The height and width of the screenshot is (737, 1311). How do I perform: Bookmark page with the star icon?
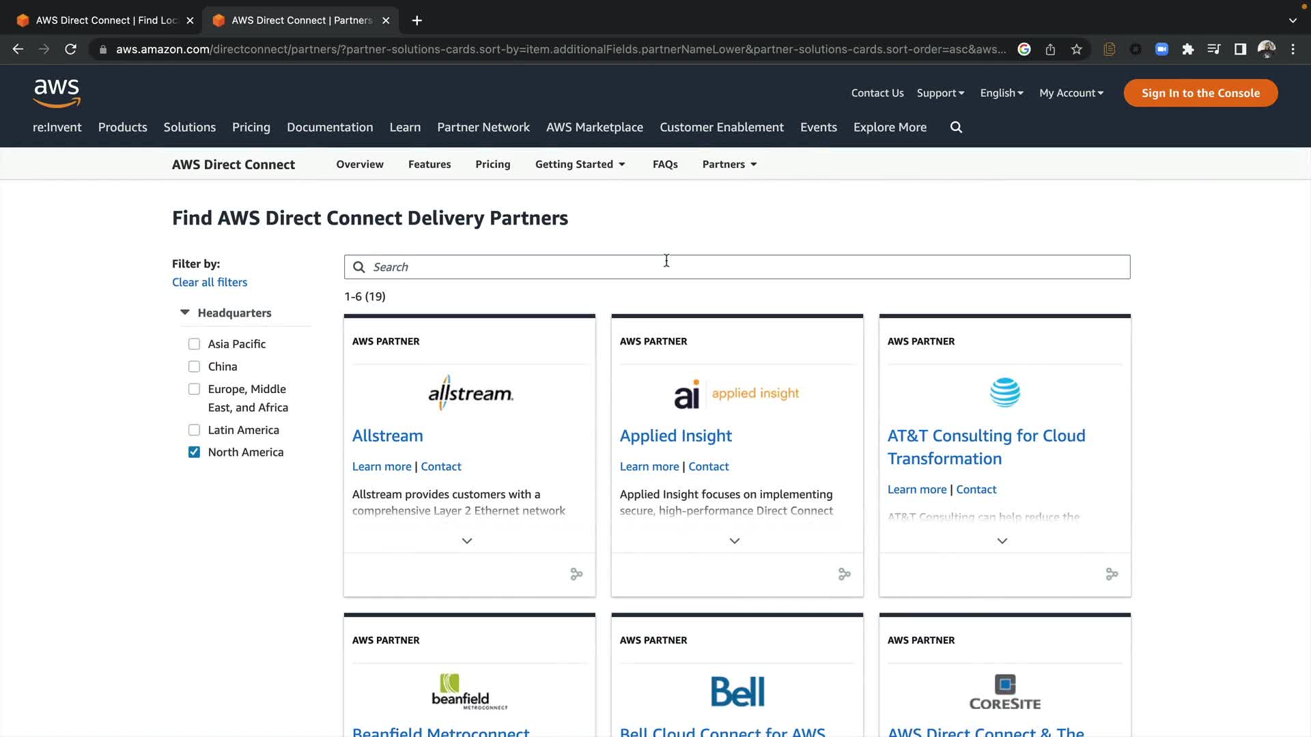tap(1076, 49)
